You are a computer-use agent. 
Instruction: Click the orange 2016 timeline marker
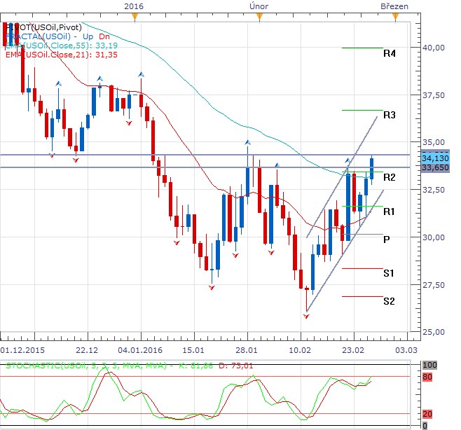pos(135,17)
